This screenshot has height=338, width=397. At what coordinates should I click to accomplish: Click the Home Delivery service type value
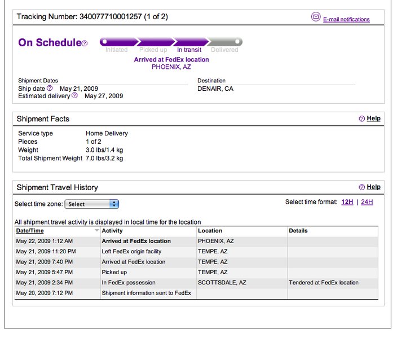tap(107, 133)
